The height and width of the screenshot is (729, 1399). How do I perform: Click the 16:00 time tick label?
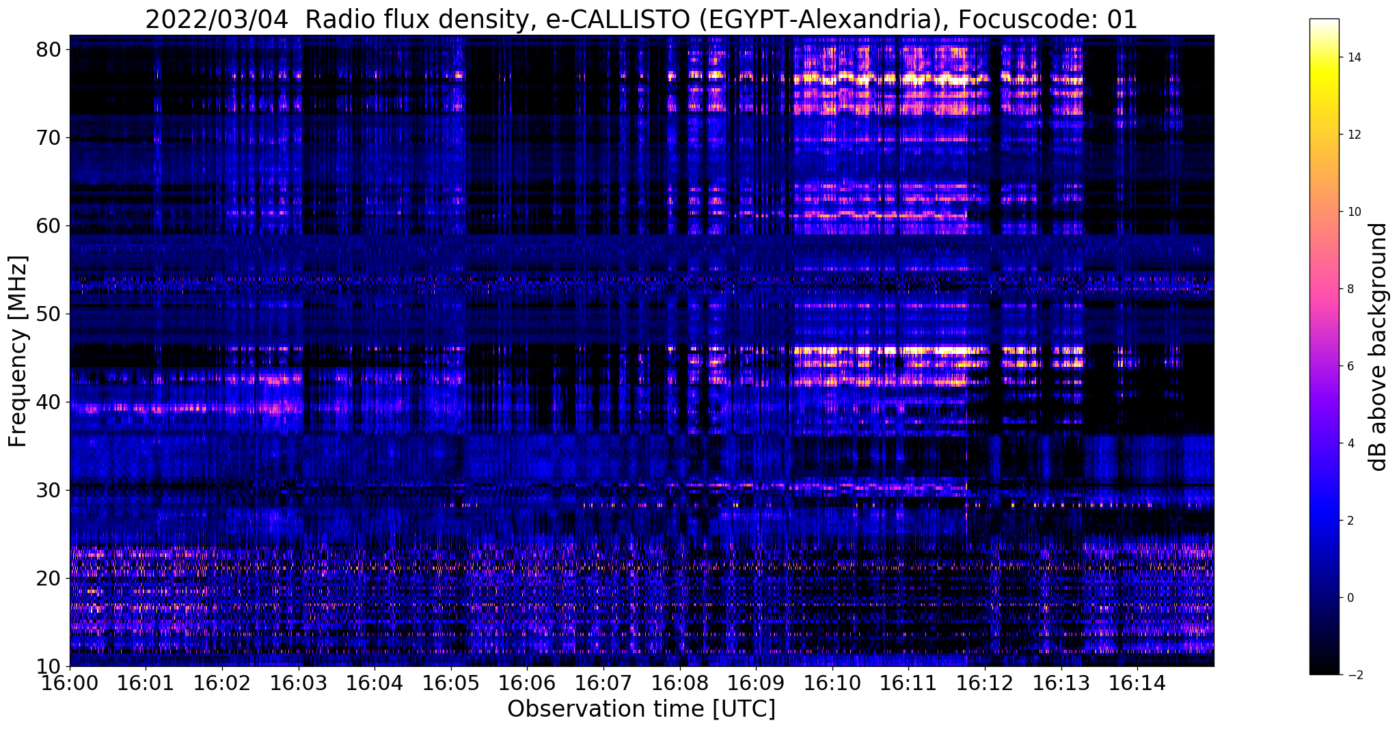coord(70,683)
